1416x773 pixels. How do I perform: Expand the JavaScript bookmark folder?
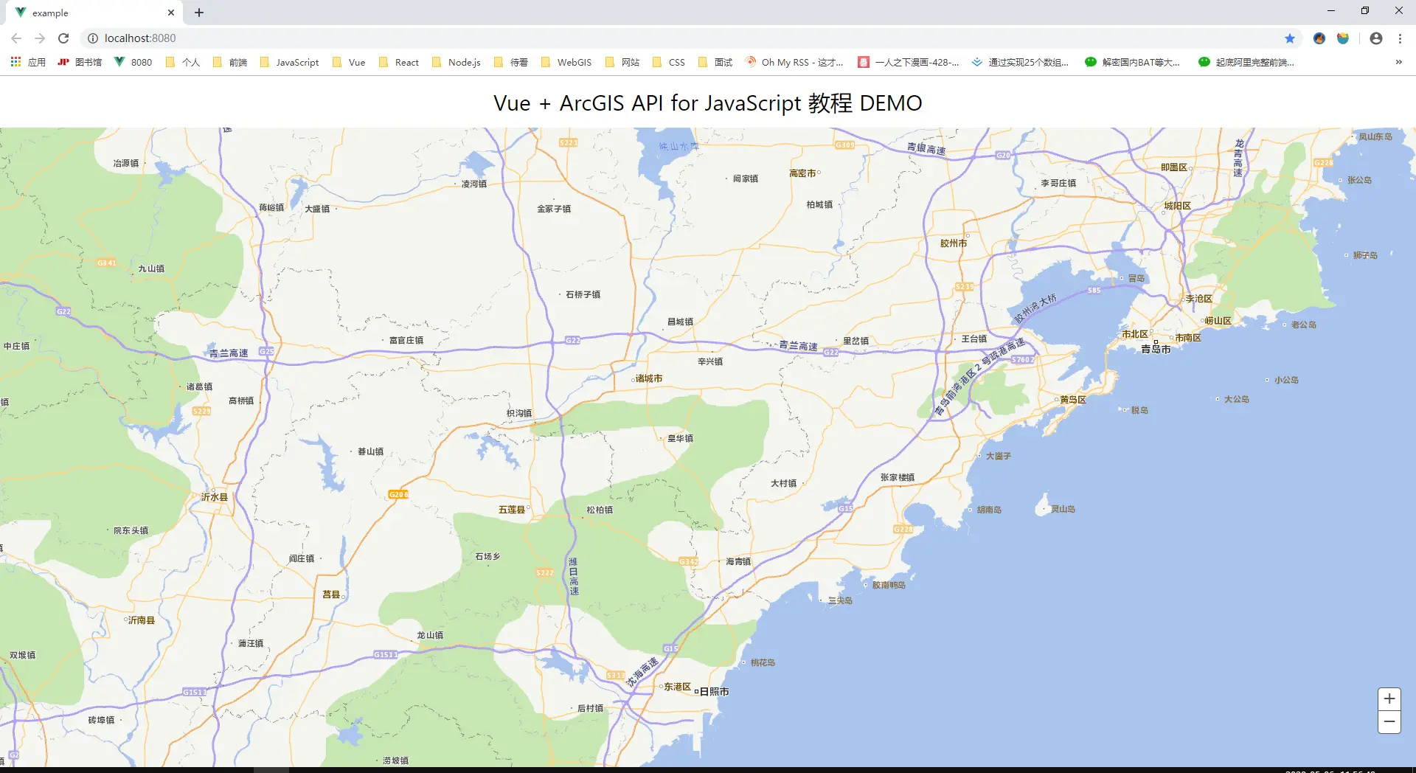coord(290,63)
